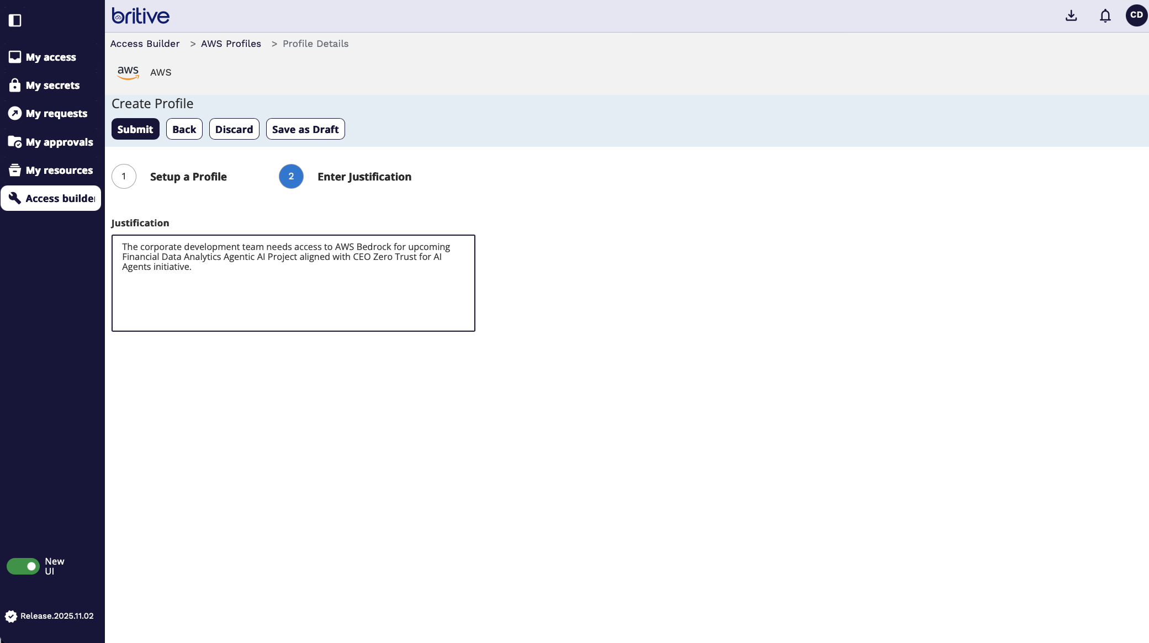Click inside the Justification text box
The width and height of the screenshot is (1149, 643).
(293, 298)
